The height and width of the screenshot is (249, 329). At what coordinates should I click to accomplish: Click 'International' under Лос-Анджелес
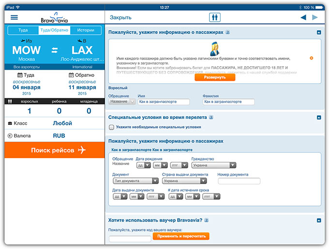pos(82,67)
